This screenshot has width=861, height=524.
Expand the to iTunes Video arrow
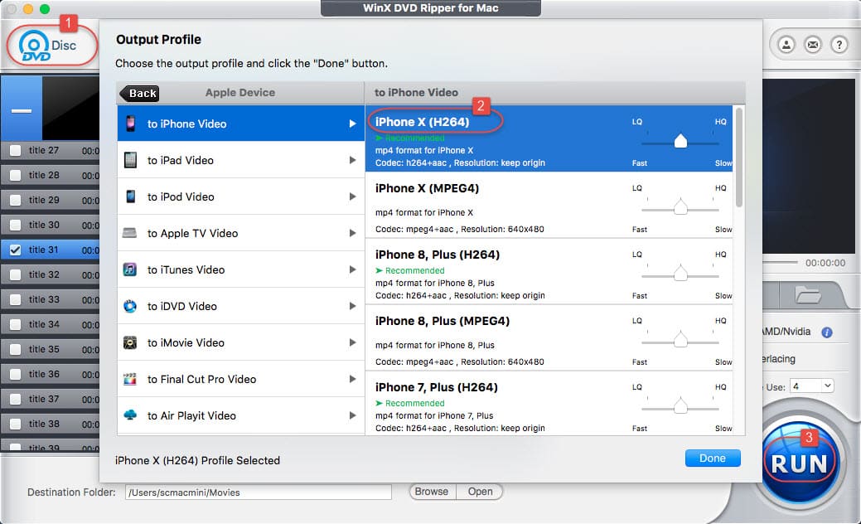(352, 269)
